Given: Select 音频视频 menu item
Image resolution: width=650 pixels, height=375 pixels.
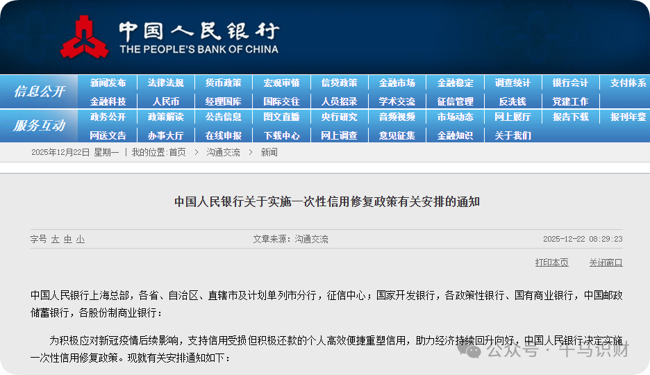Looking at the screenshot, I should tap(397, 117).
